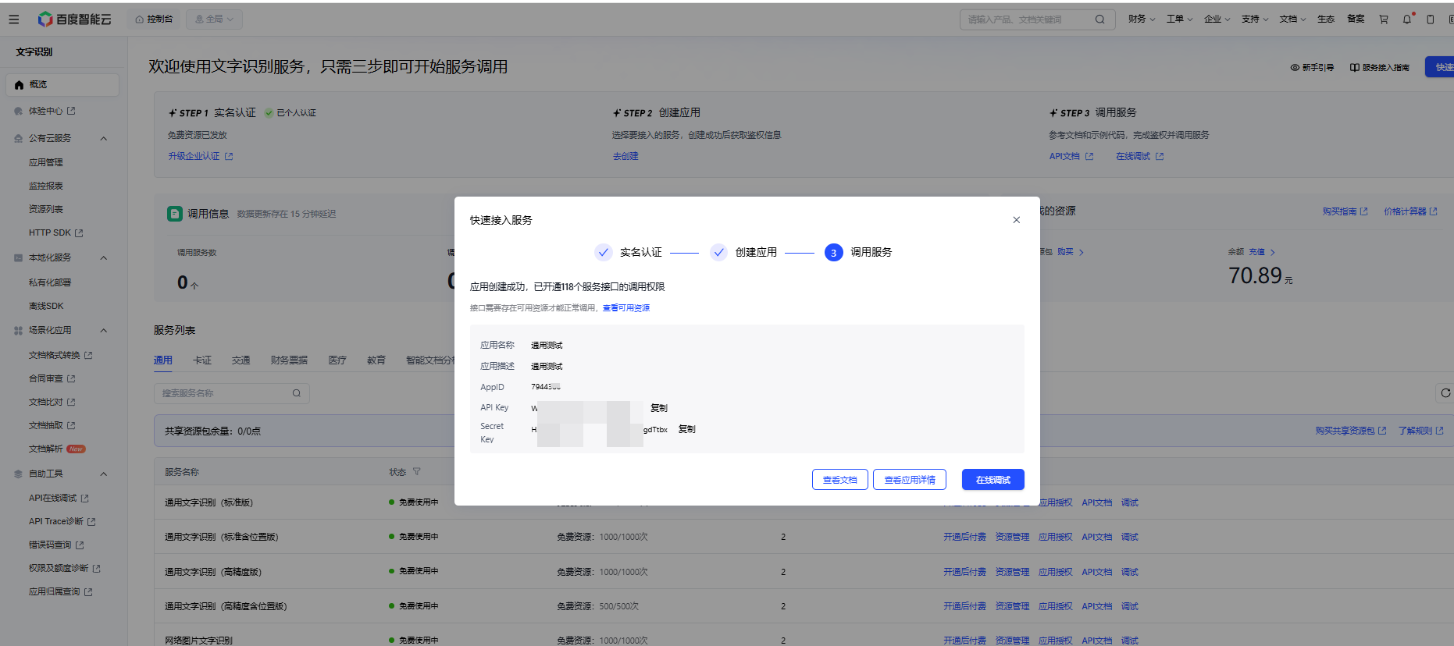
Task: Click 去创建 link under STEP 2
Action: pos(625,157)
